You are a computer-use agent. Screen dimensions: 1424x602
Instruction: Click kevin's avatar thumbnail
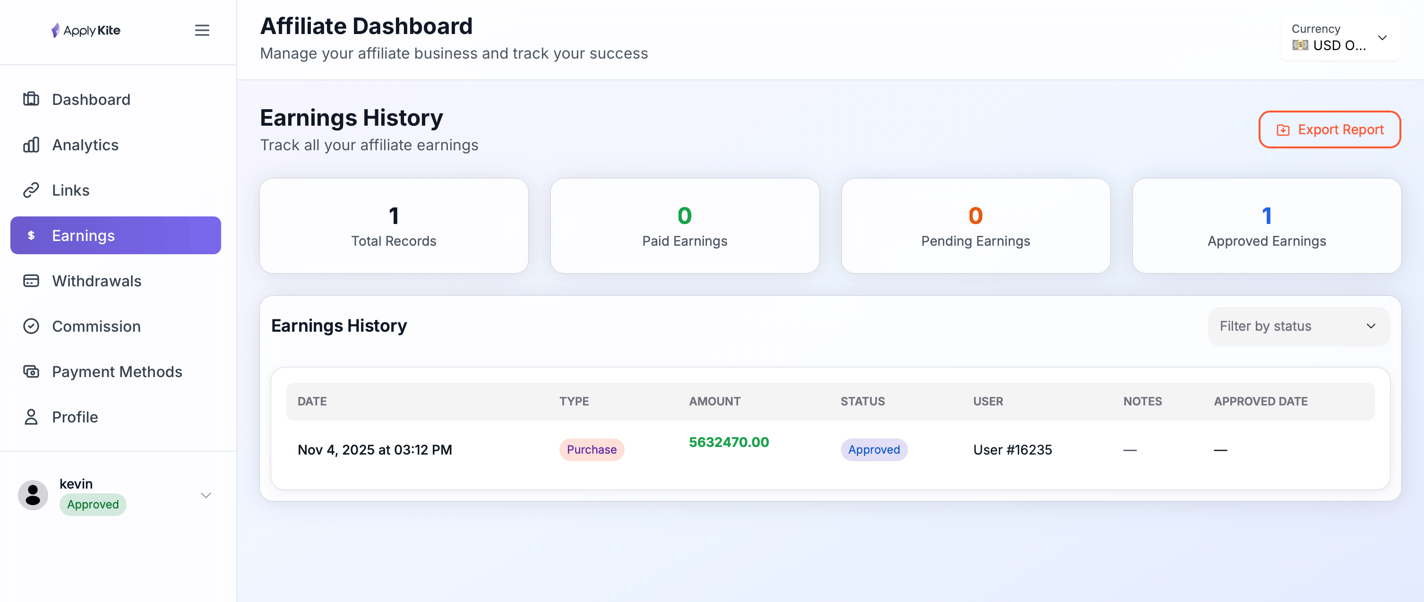pos(32,494)
